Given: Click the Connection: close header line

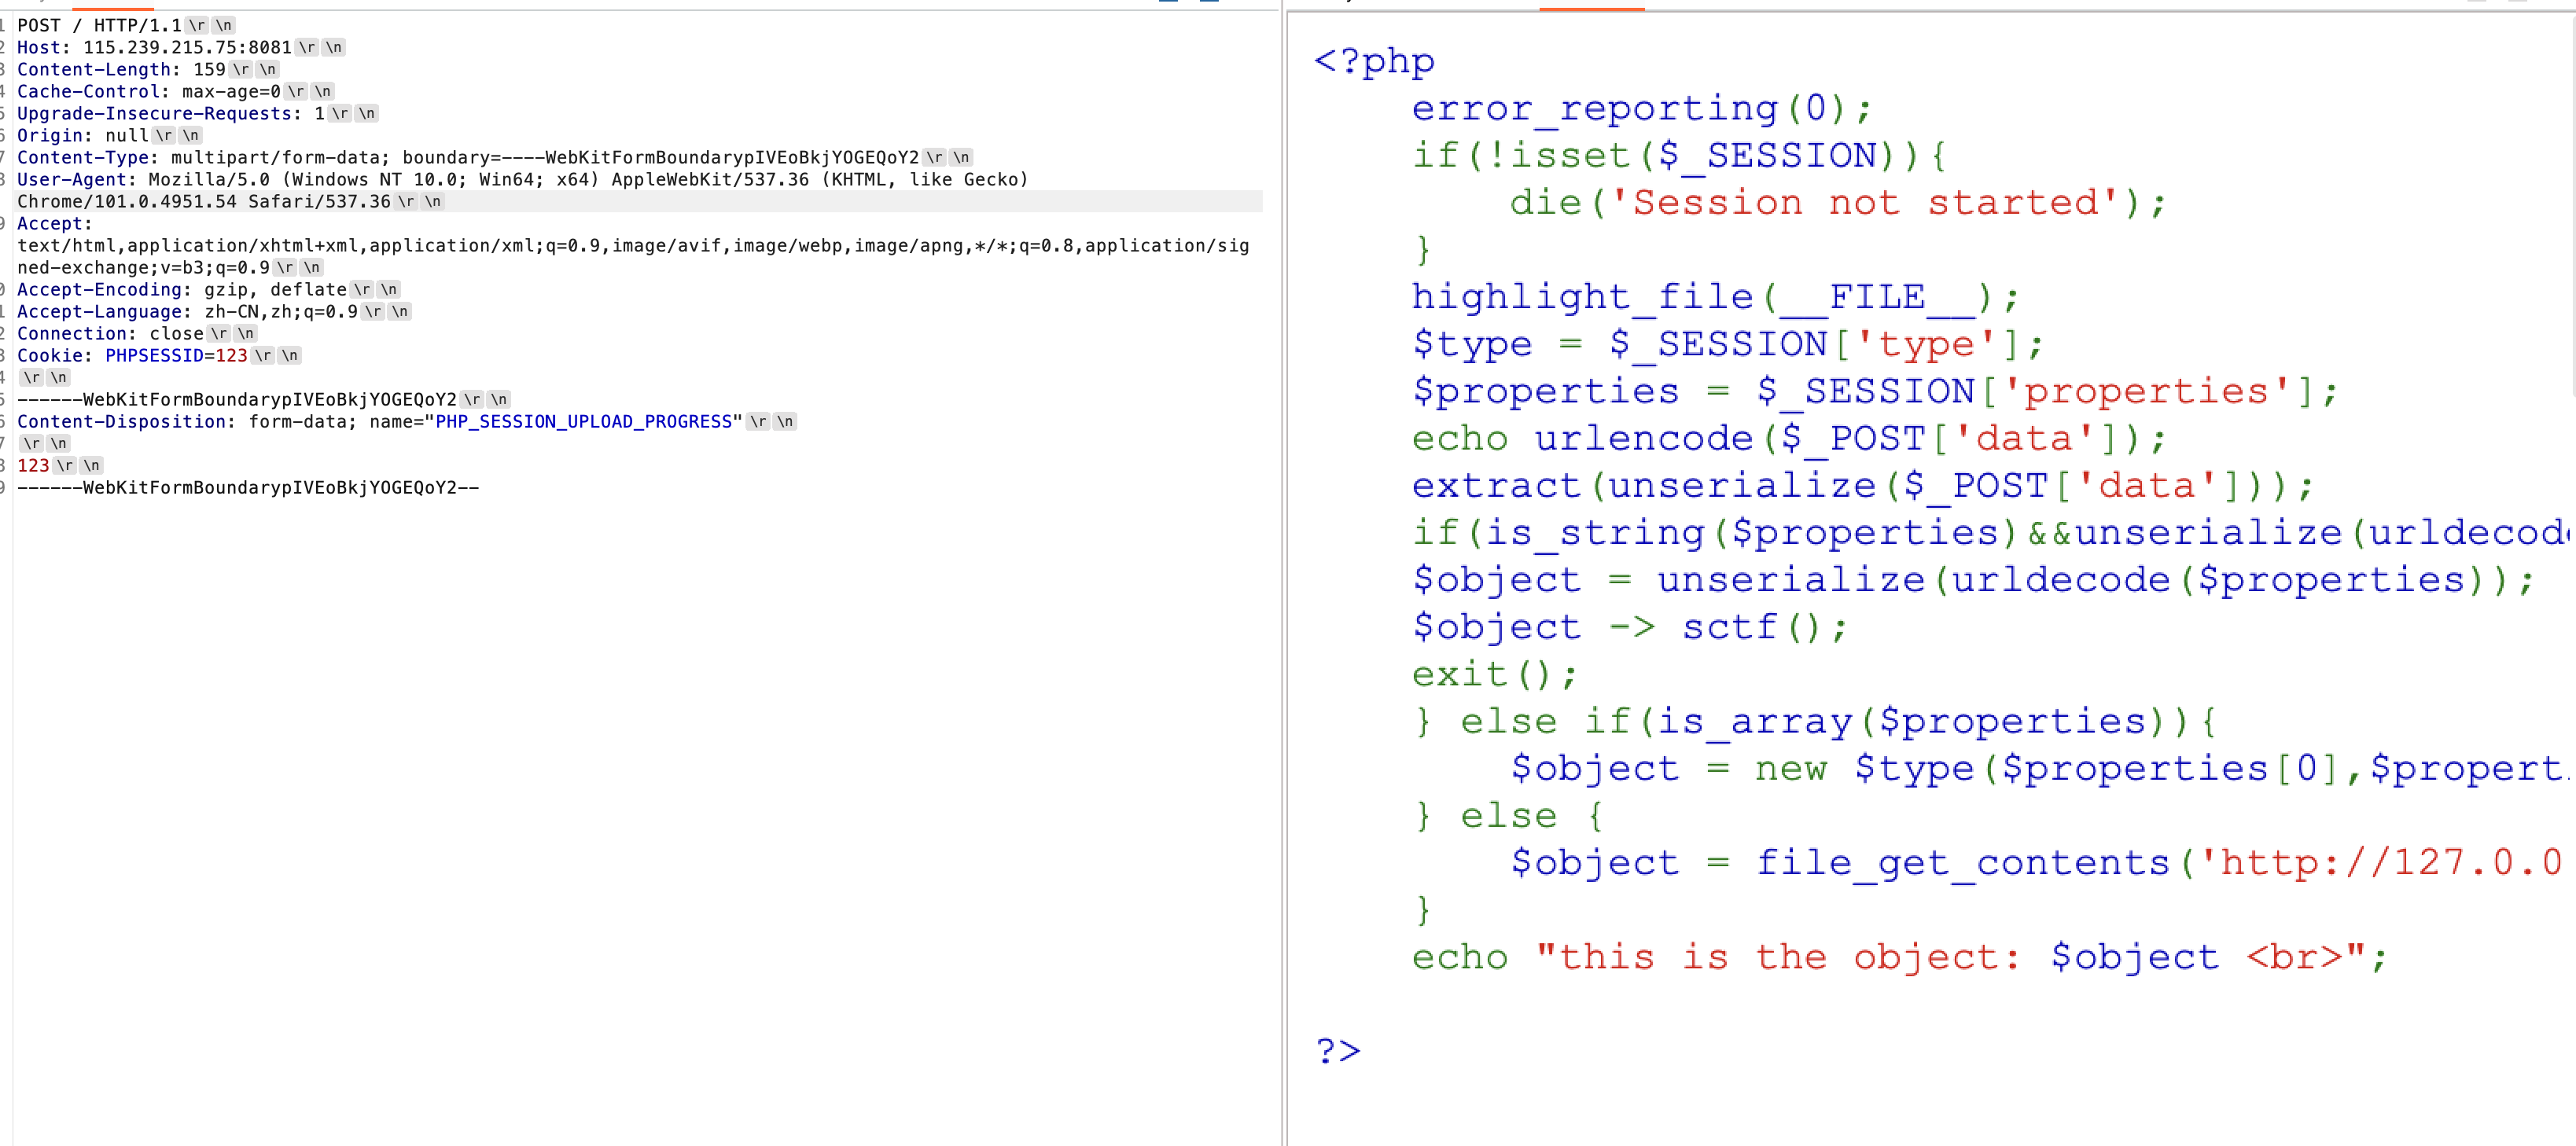Looking at the screenshot, I should [110, 333].
